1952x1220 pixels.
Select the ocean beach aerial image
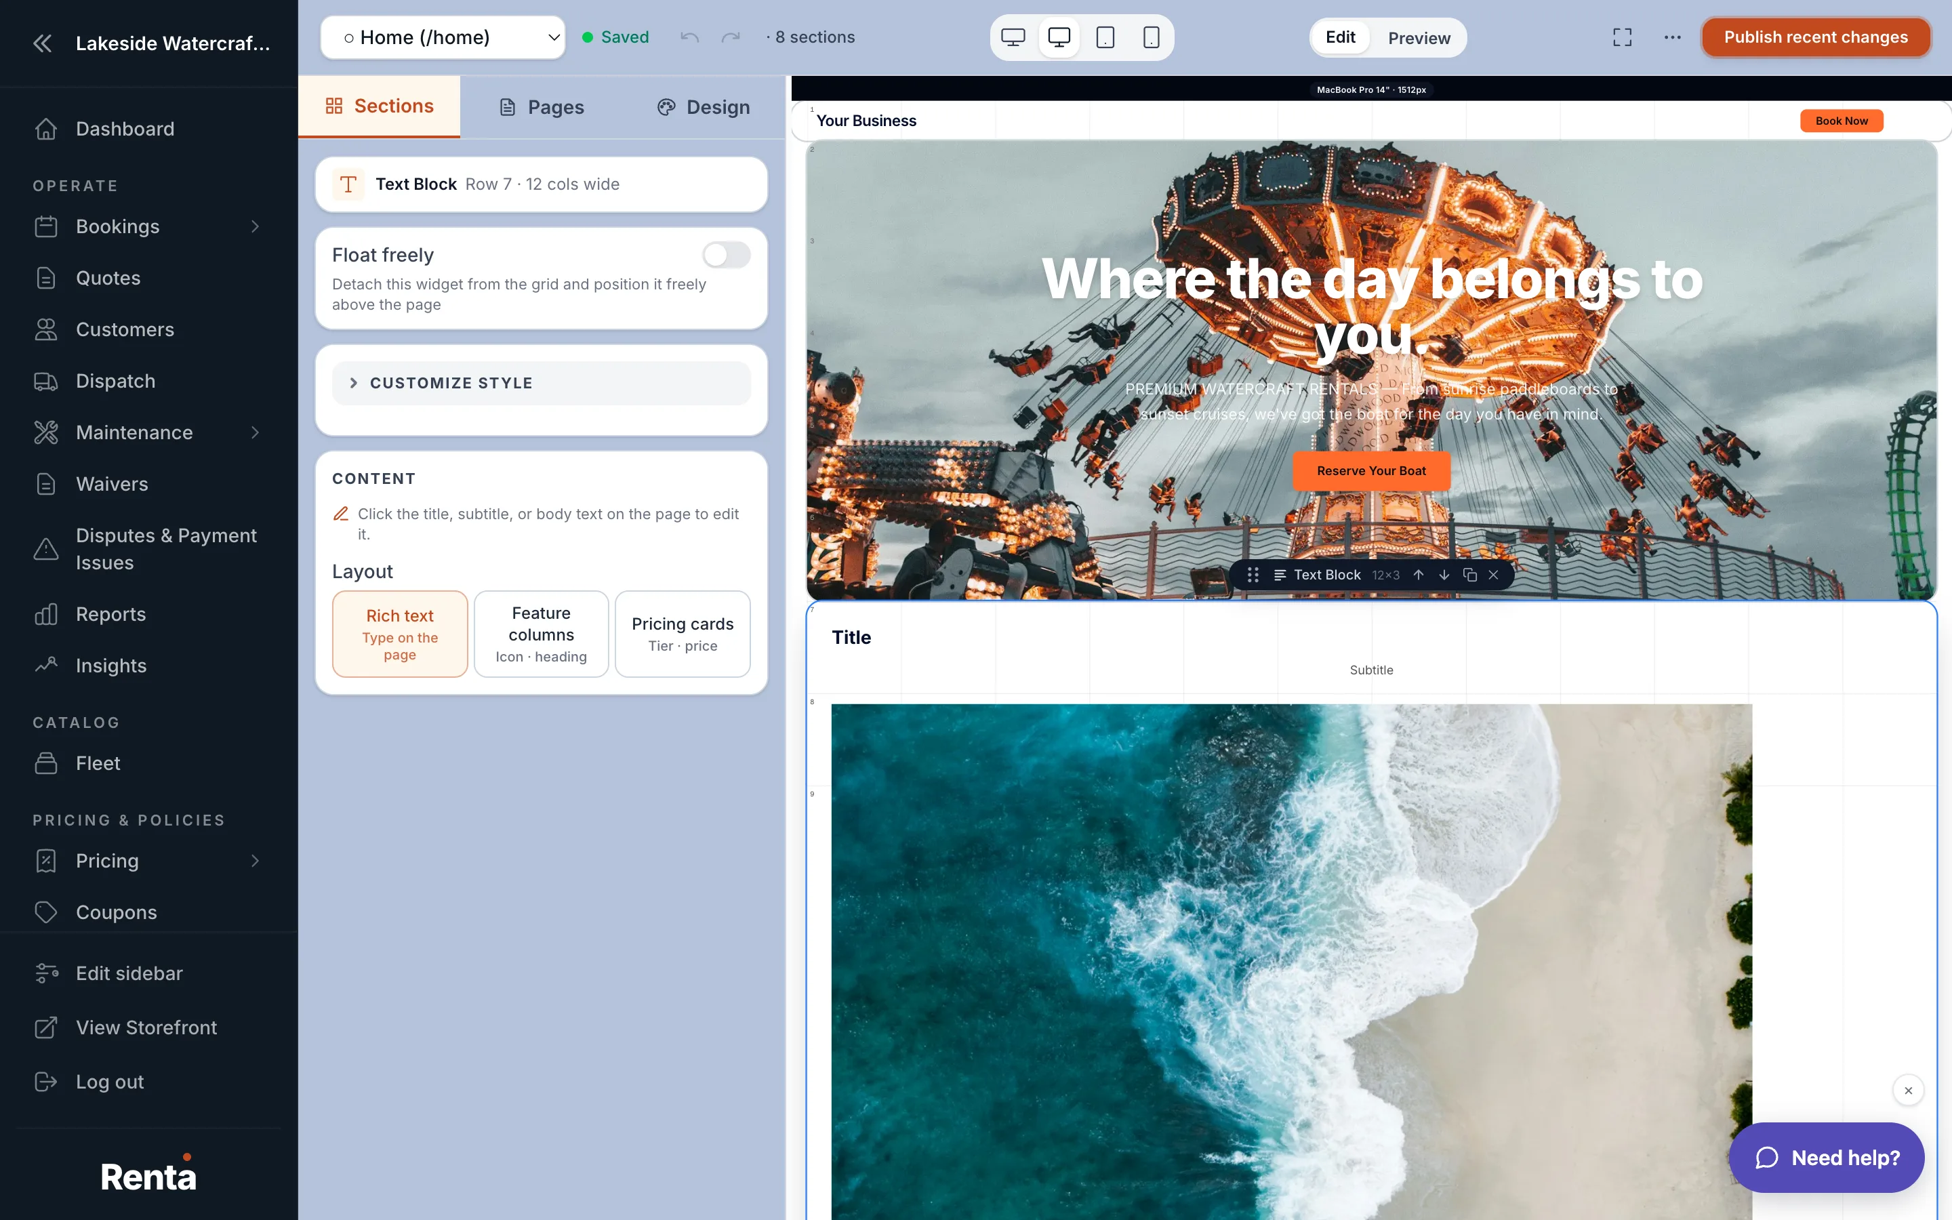point(1291,962)
